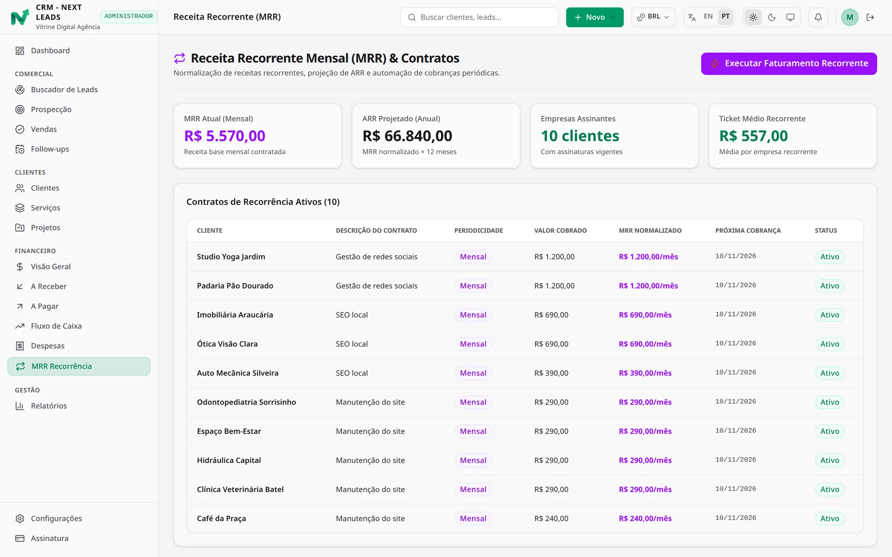Image resolution: width=892 pixels, height=557 pixels.
Task: Open the BRL currency dropdown
Action: pos(653,17)
